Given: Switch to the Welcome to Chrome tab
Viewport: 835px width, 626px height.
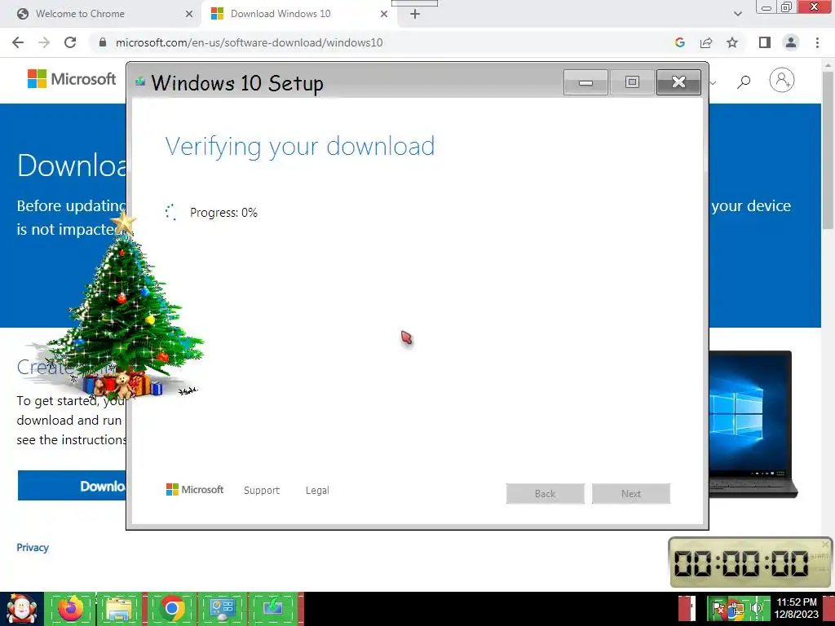Looking at the screenshot, I should [x=101, y=14].
